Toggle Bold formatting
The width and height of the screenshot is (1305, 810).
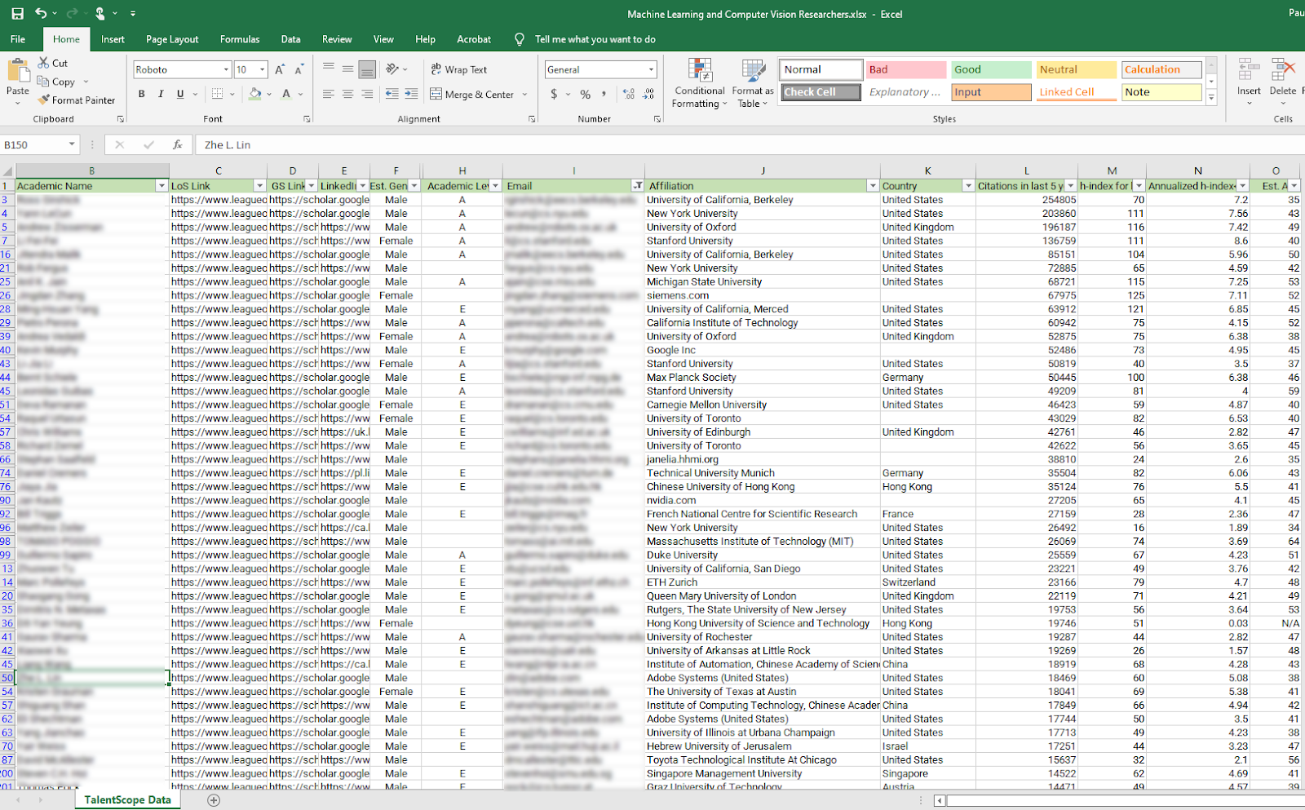click(x=142, y=95)
